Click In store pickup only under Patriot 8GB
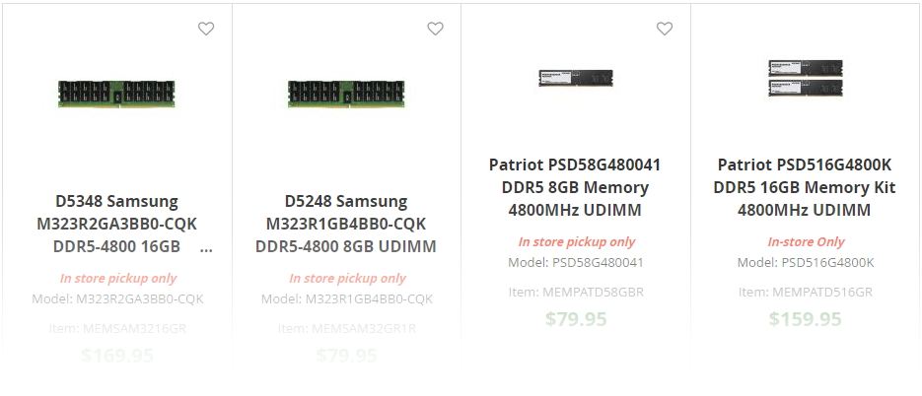This screenshot has width=922, height=396. [577, 242]
